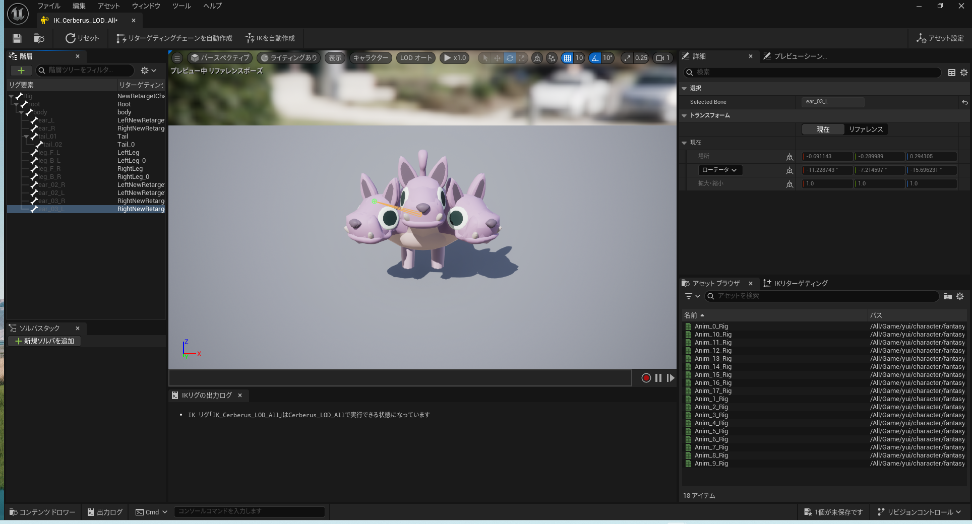Open the コンテンツ ドロワー
Image resolution: width=972 pixels, height=524 pixels.
coord(42,512)
